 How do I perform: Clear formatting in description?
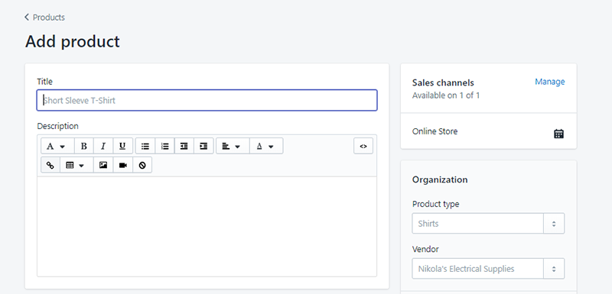[x=142, y=165]
